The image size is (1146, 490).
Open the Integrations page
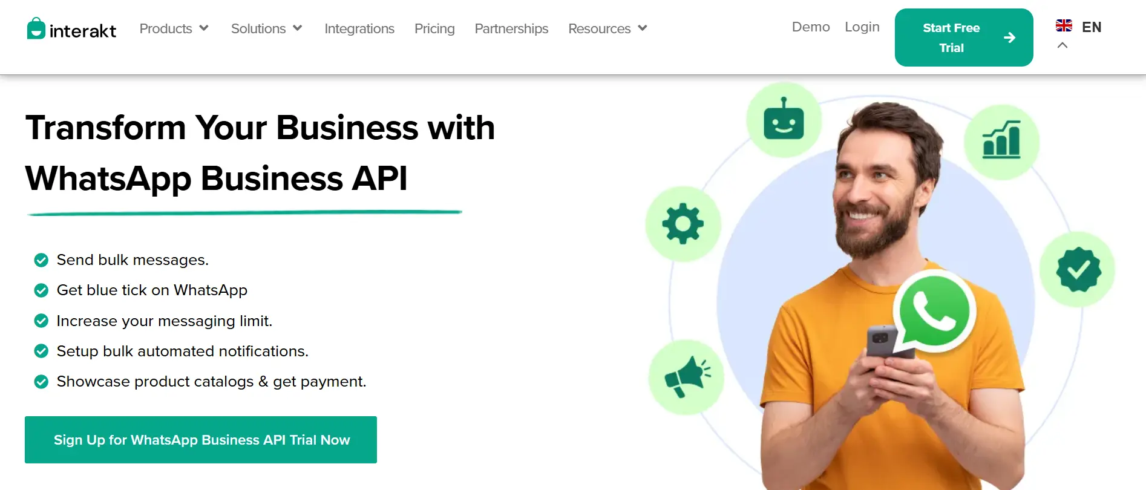tap(359, 28)
